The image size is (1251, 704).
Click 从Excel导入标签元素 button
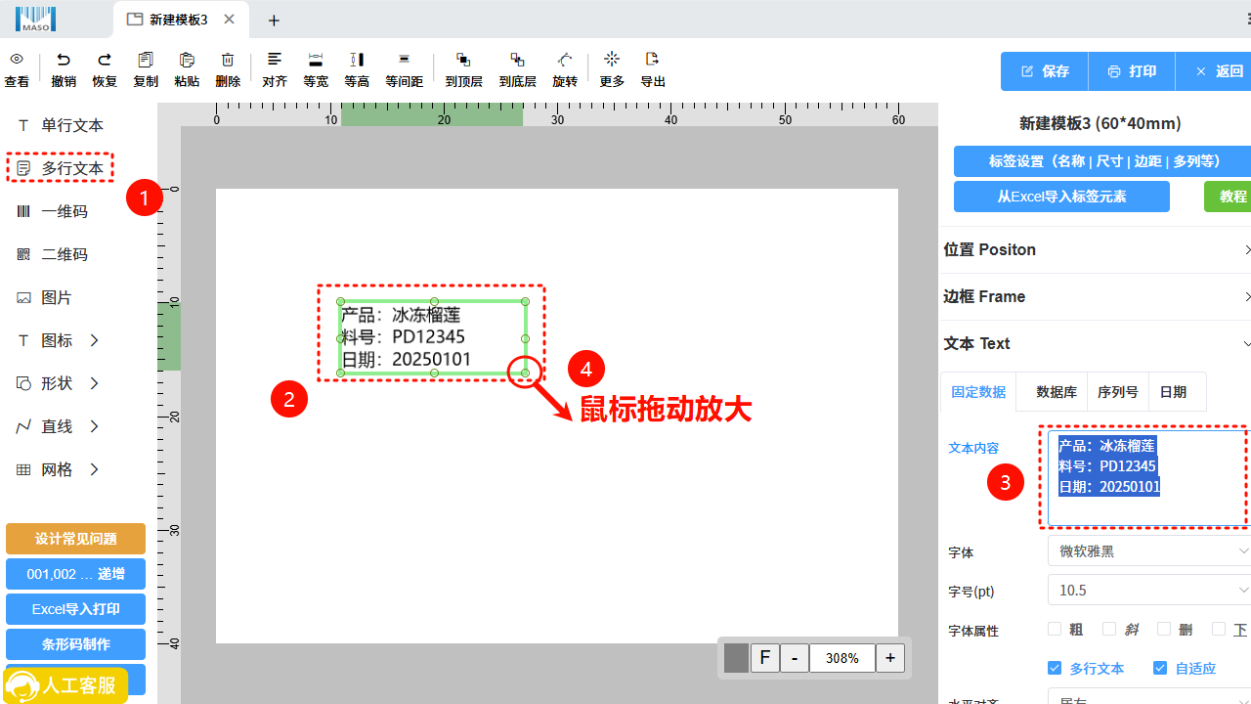click(1061, 197)
